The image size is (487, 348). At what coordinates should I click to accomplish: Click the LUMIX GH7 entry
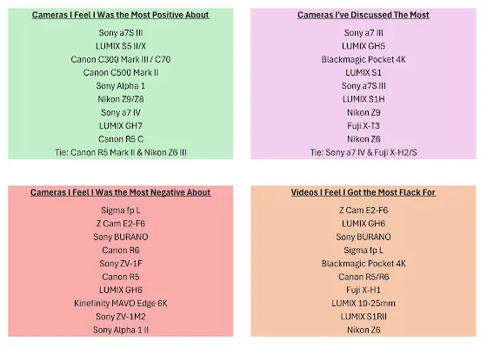pyautogui.click(x=121, y=126)
